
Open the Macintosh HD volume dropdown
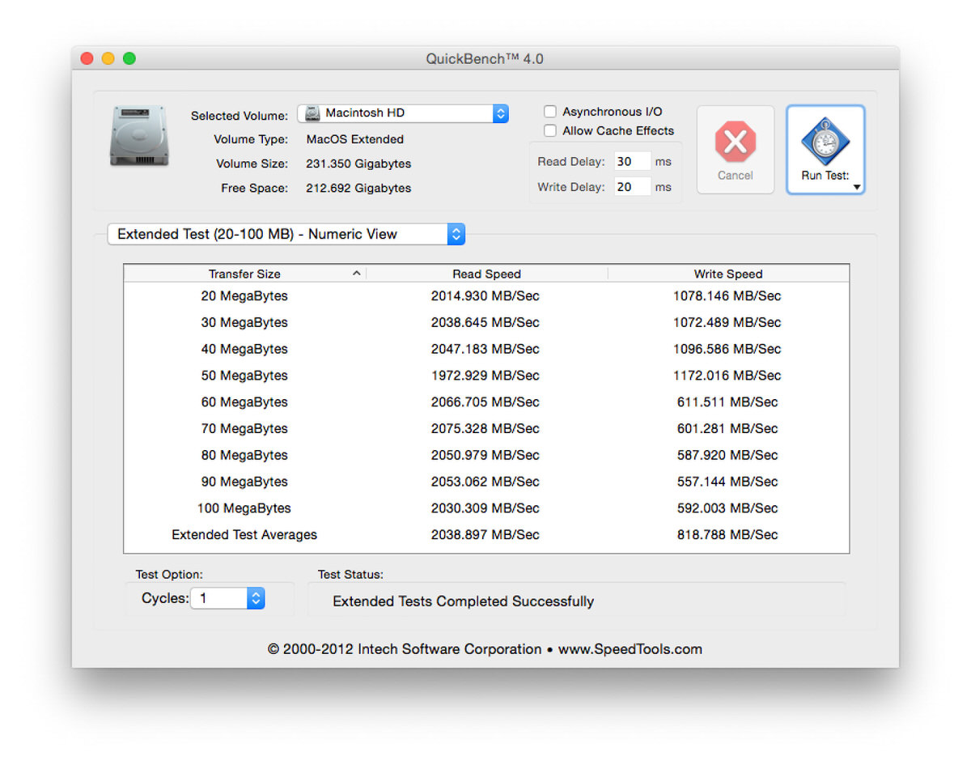pyautogui.click(x=403, y=113)
